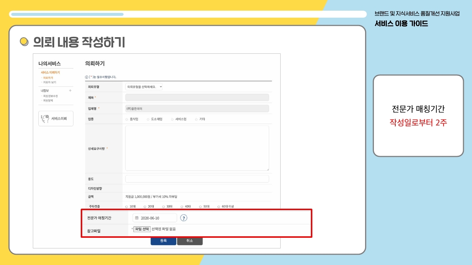Click the 파일 선택 file button

click(142, 229)
